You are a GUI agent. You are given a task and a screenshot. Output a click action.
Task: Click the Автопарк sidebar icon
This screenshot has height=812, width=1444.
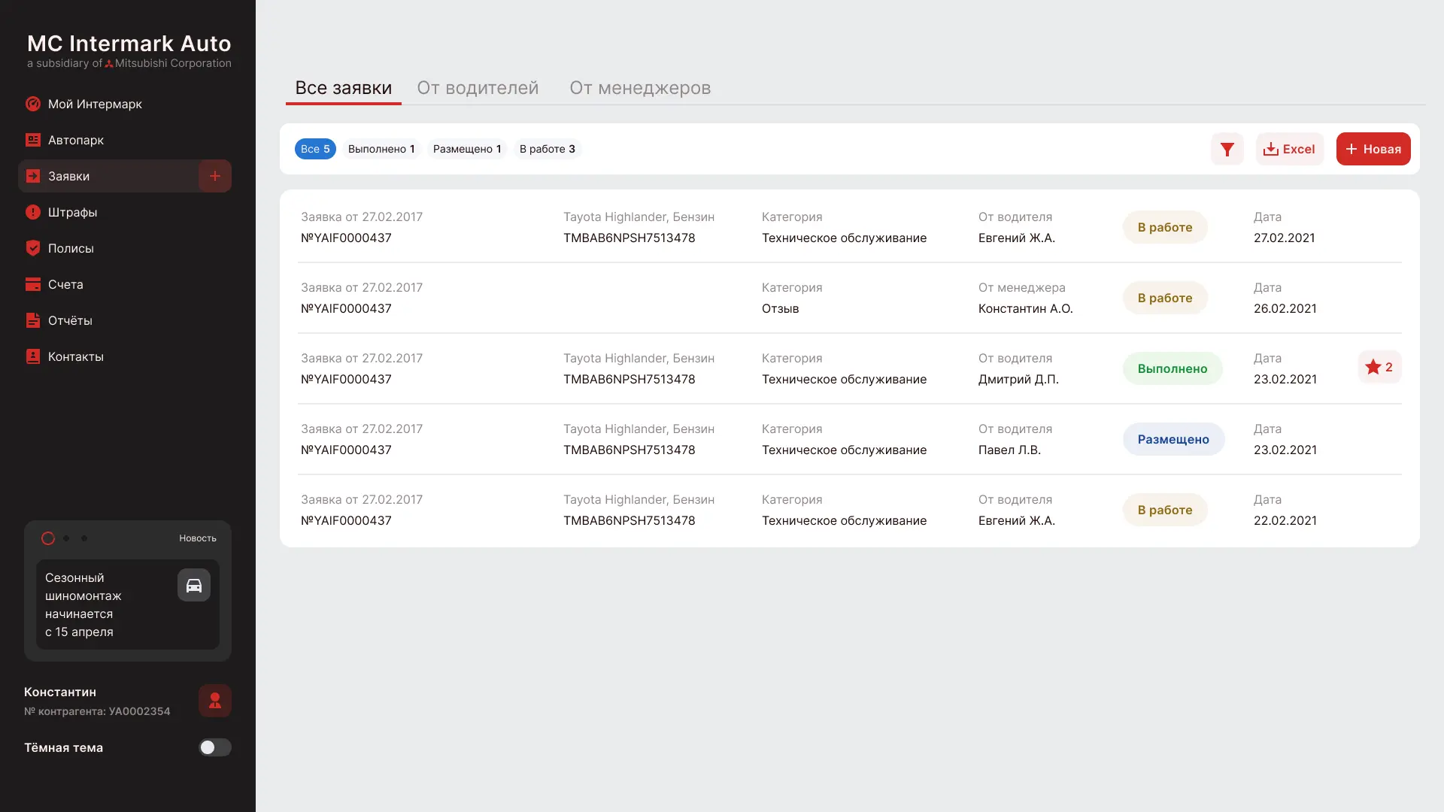point(33,140)
